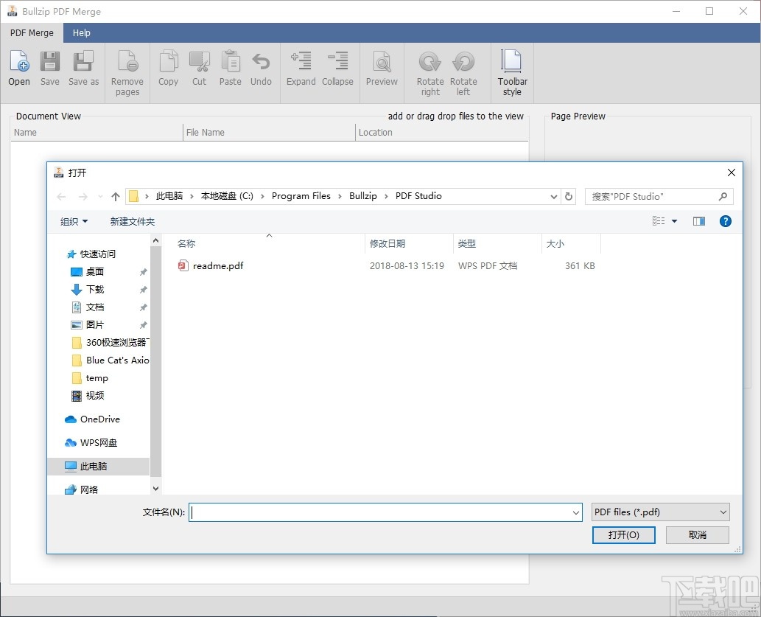Click the 打开(O) button
Viewport: 761px width, 617px height.
click(623, 534)
